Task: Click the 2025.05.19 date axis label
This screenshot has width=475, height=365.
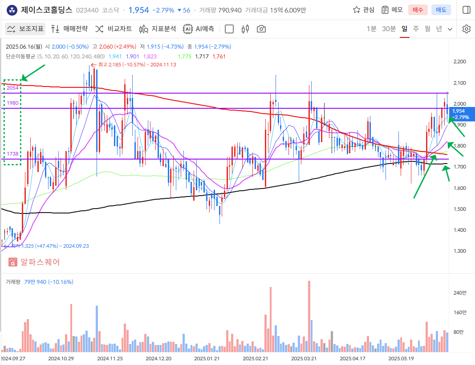Action: pos(401,358)
